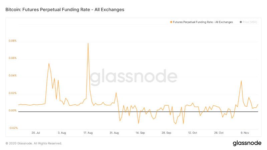Click the 31. Aug x-axis label
267x150 pixels.
tap(114, 133)
